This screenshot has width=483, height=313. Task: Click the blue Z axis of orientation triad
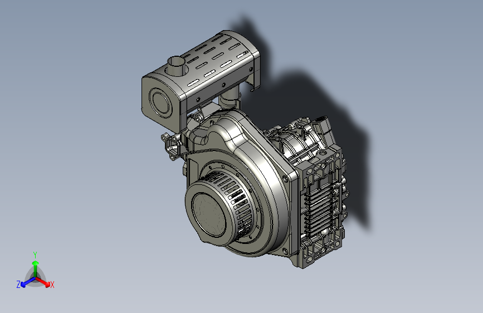(x=28, y=282)
